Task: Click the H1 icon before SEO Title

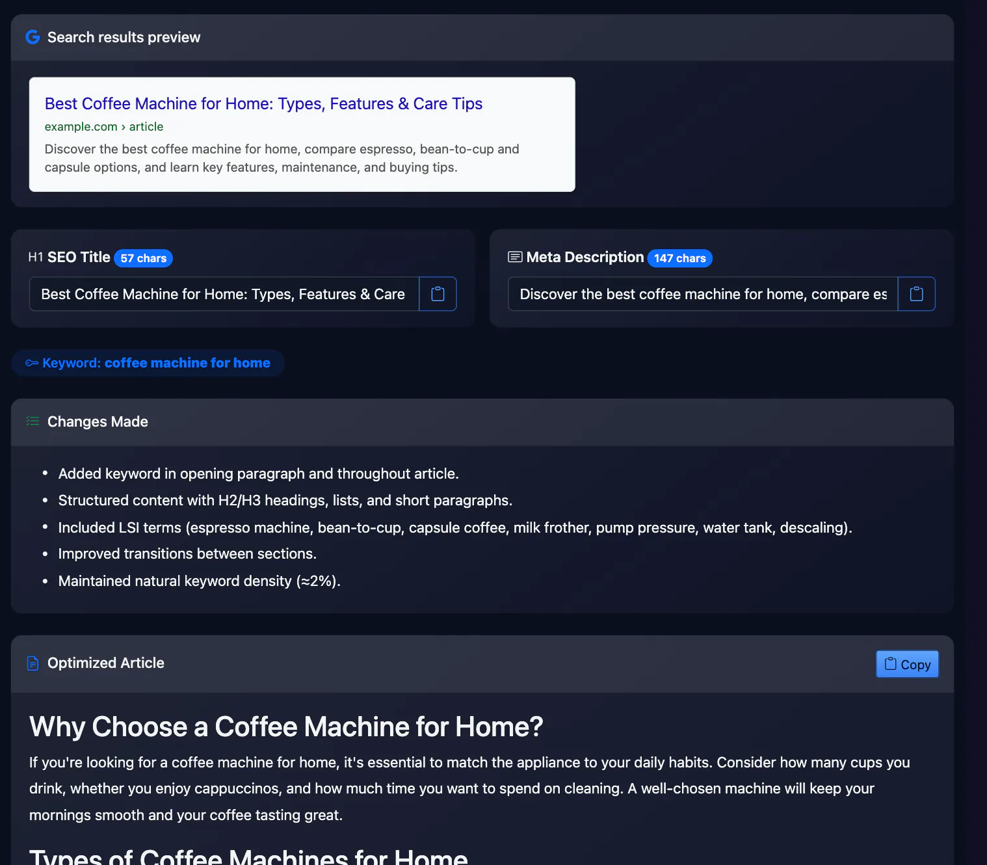Action: tap(36, 257)
